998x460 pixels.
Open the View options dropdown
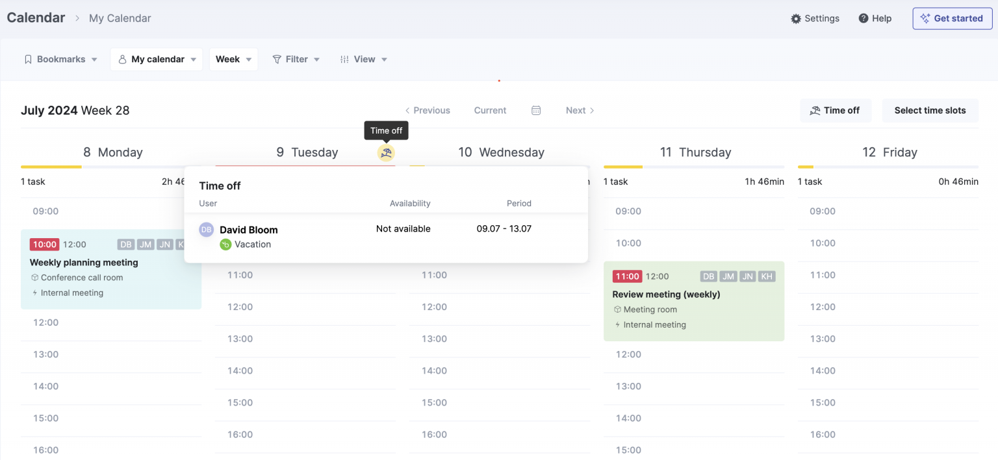pos(363,58)
